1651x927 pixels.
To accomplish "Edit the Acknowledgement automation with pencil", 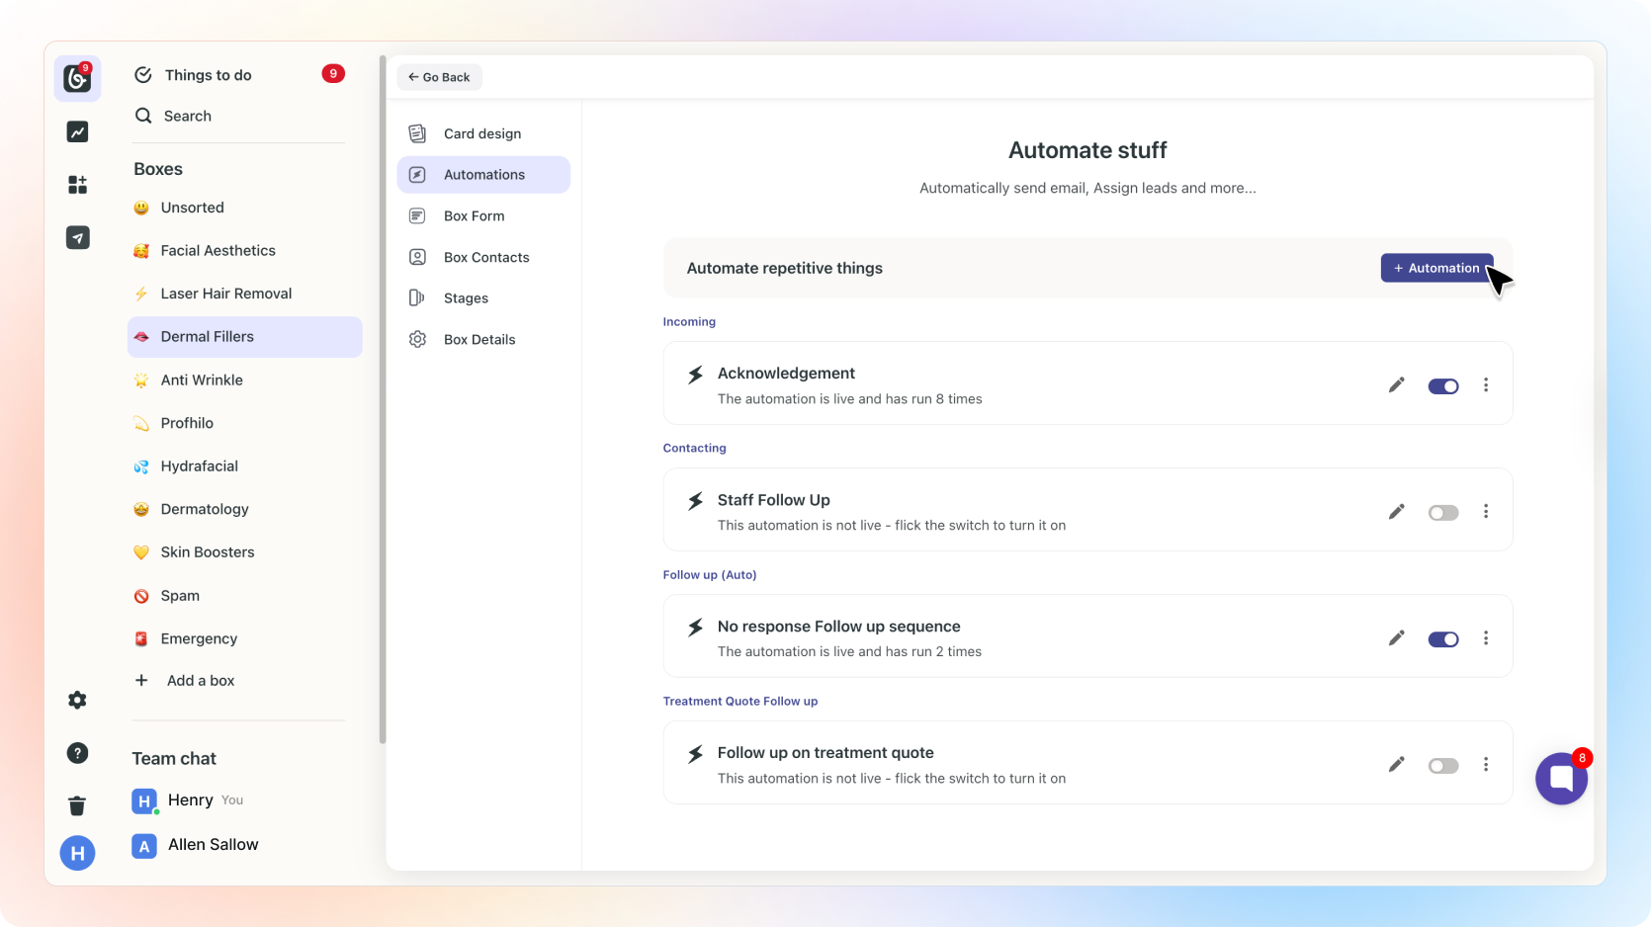I will [x=1396, y=384].
